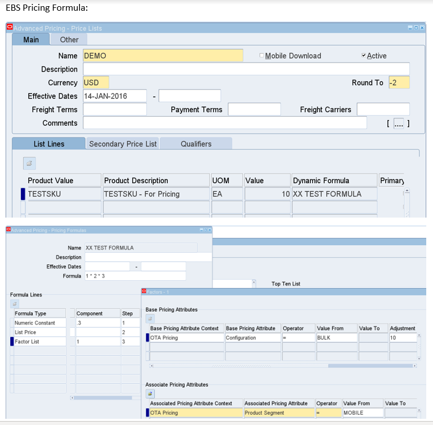Open the Secondary Price List tab
Viewport: 433px width, 425px height.
point(123,144)
